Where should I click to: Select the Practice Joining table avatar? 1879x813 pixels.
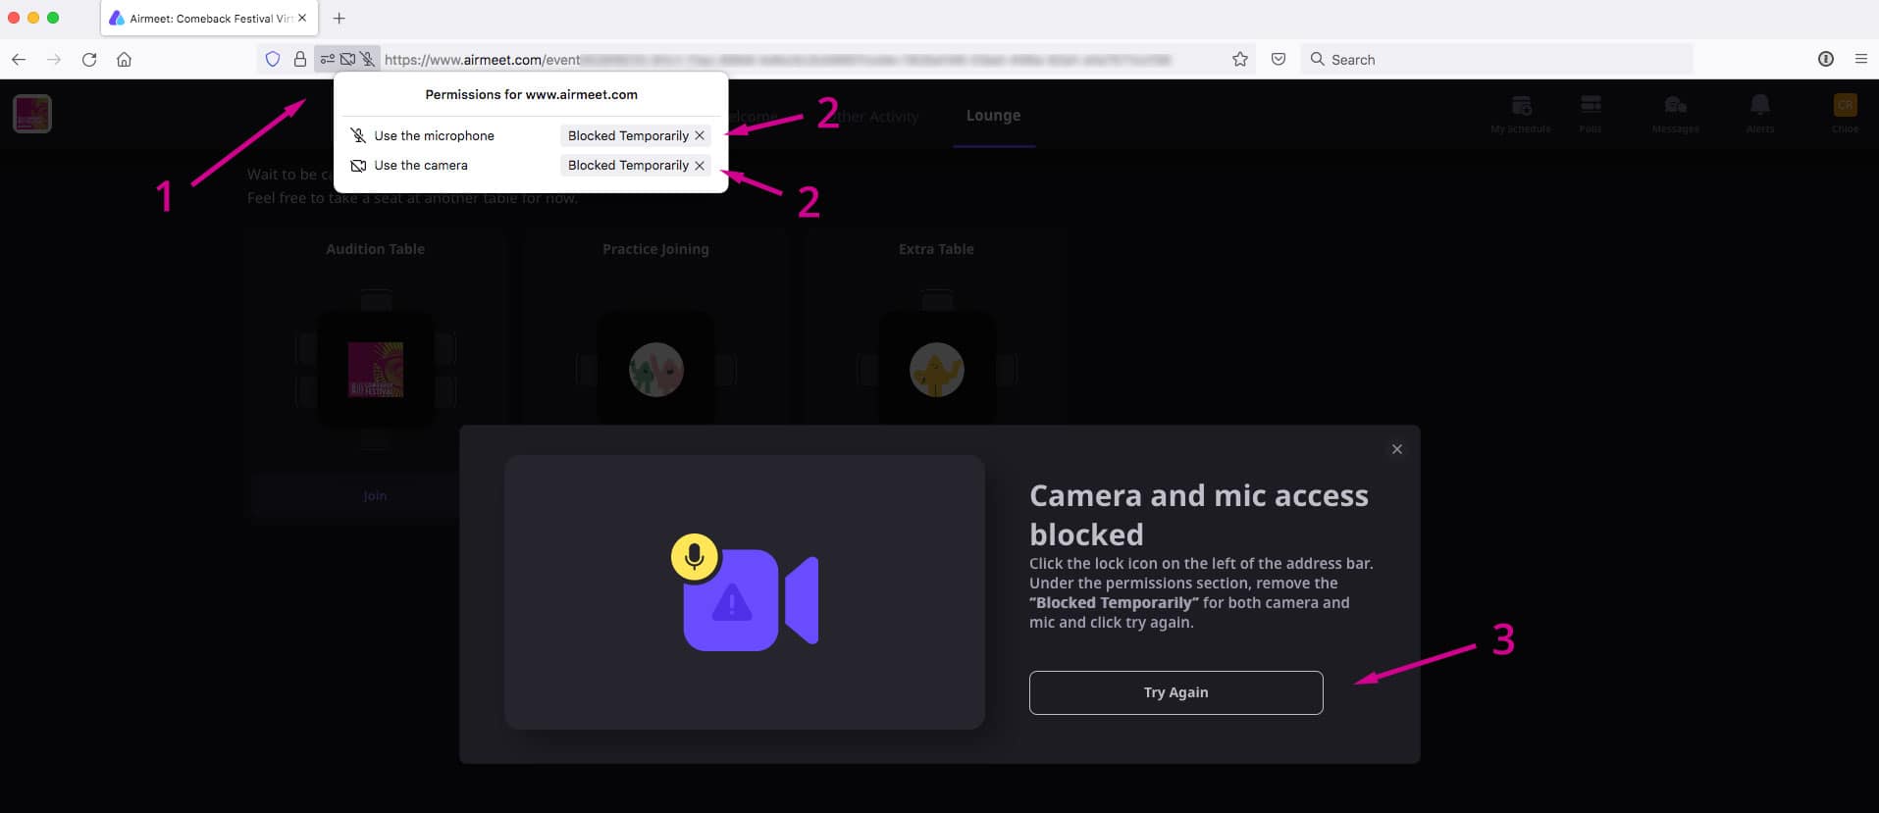pyautogui.click(x=656, y=370)
